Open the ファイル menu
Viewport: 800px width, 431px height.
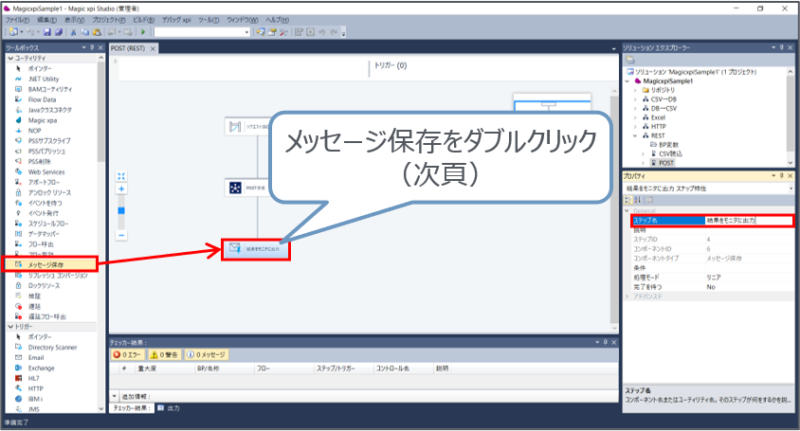[19, 19]
